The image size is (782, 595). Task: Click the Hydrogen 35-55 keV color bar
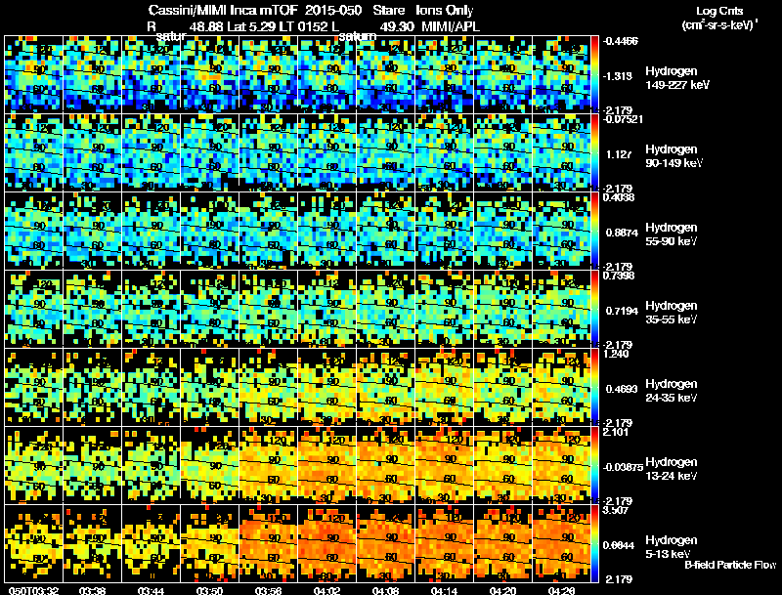[x=594, y=309]
